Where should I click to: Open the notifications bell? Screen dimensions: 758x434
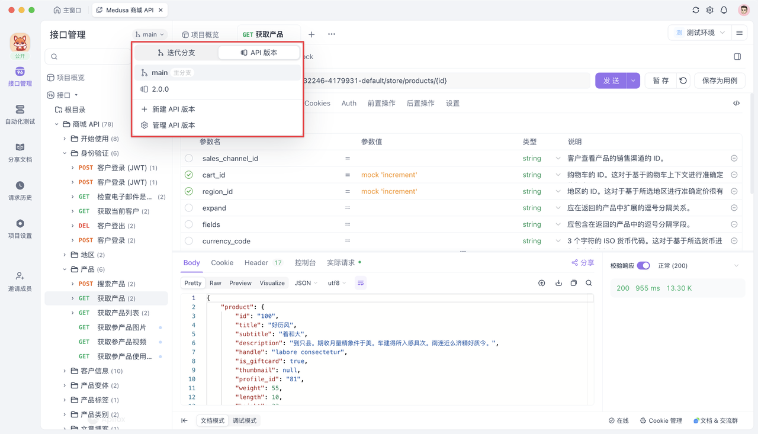point(724,10)
